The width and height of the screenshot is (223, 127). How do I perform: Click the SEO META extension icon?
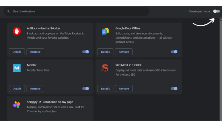pos(105,68)
